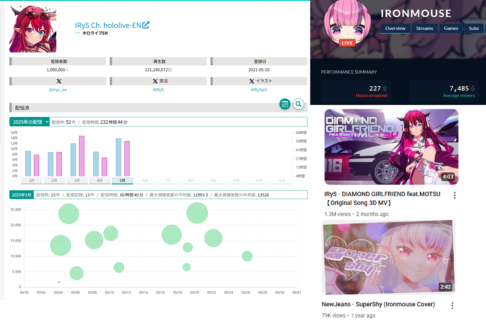486x321 pixels.
Task: Open the calendar view icon button
Action: pyautogui.click(x=285, y=104)
